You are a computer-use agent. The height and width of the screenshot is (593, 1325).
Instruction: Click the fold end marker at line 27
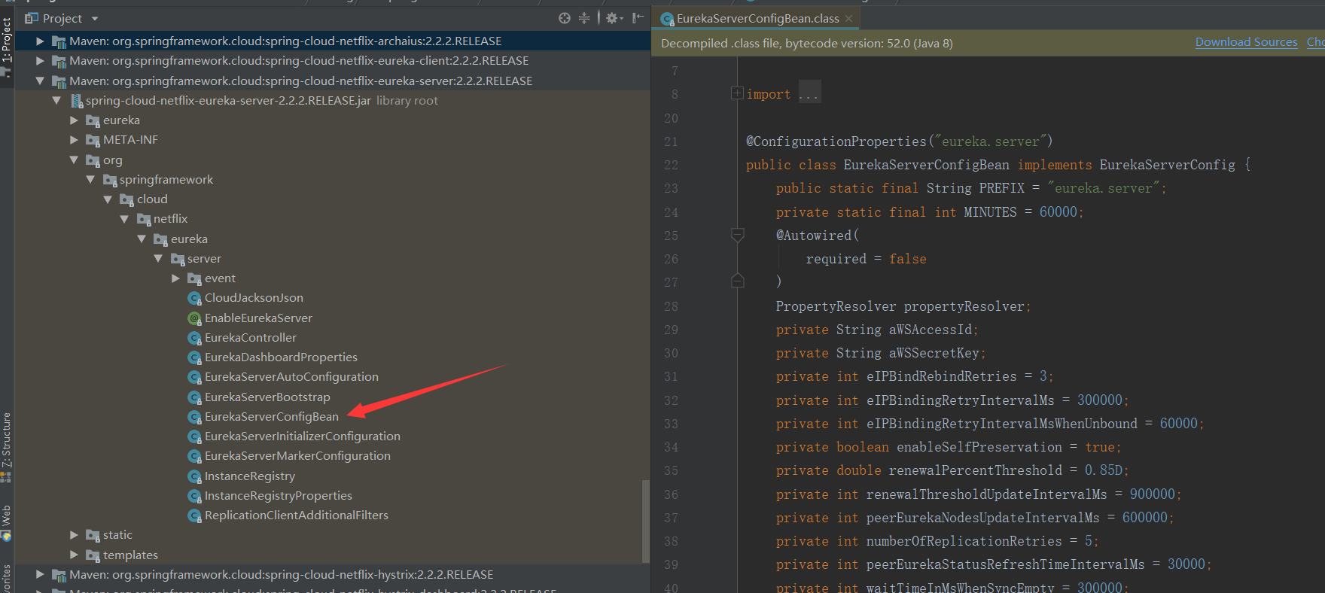[738, 281]
